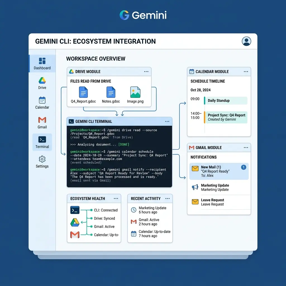Click the megaphone icon for Marketing Update
The width and height of the screenshot is (286, 286).
tap(195, 187)
